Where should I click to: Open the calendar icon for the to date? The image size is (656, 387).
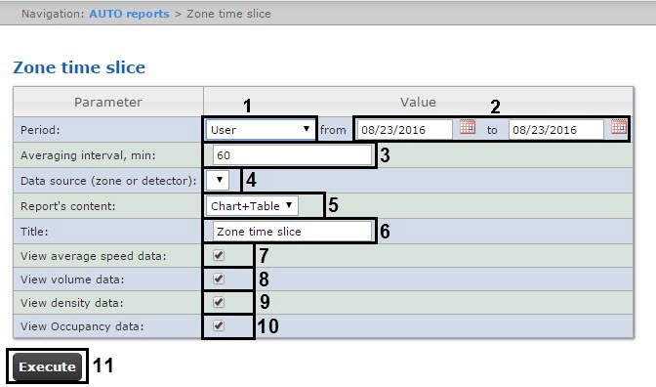tap(619, 127)
